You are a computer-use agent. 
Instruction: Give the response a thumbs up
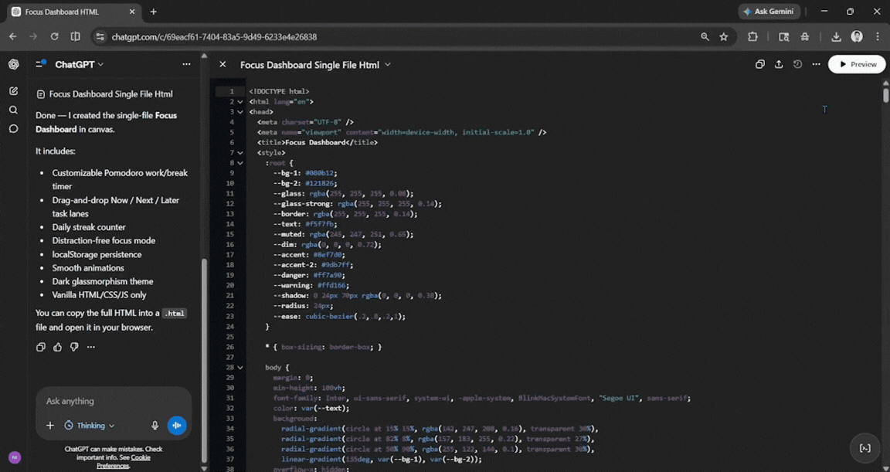pos(56,347)
